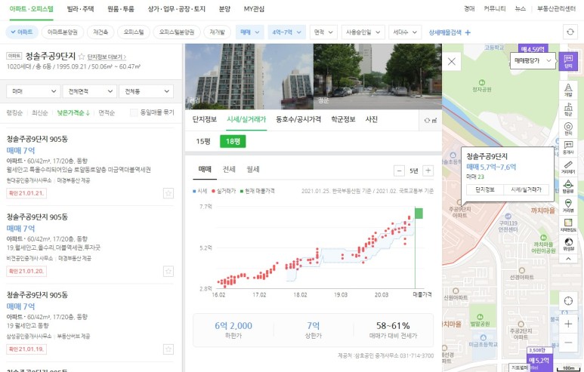Open 항공뷰 aerial view
584x372 pixels.
point(568,186)
